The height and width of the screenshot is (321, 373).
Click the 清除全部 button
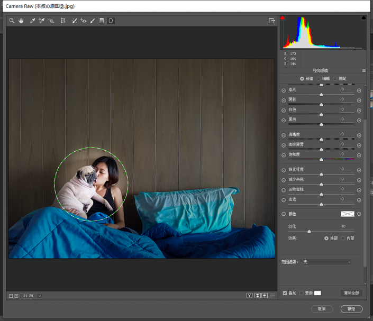click(x=351, y=293)
